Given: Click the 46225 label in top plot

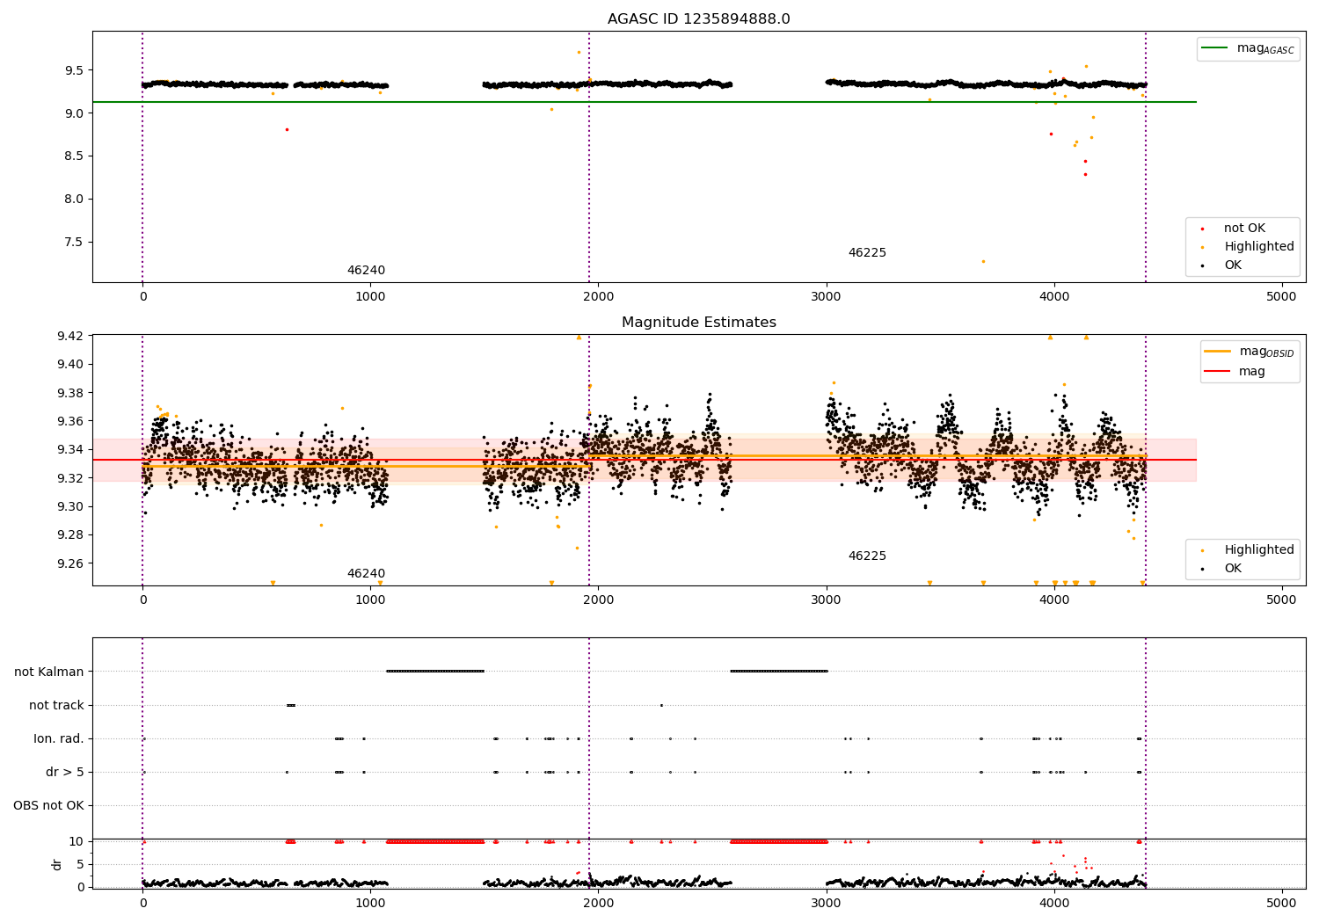Looking at the screenshot, I should click(x=867, y=253).
